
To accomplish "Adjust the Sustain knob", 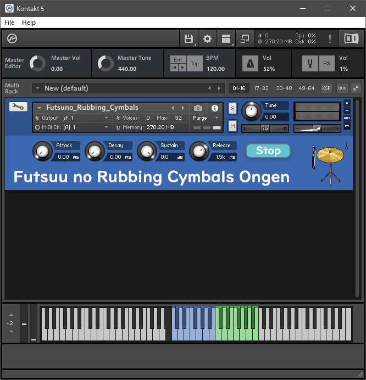I will pyautogui.click(x=147, y=151).
